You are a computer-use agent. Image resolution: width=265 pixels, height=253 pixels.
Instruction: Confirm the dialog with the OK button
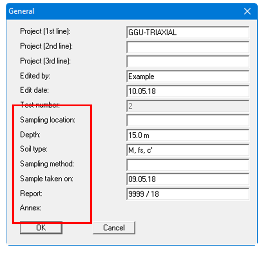[x=41, y=228]
